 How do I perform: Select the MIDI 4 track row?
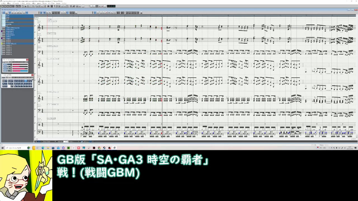pyautogui.click(x=18, y=33)
